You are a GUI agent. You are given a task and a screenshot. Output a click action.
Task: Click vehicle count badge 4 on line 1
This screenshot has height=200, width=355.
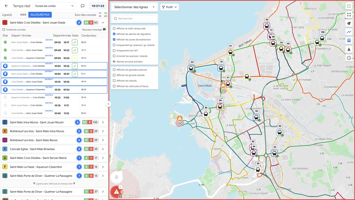coord(79,22)
